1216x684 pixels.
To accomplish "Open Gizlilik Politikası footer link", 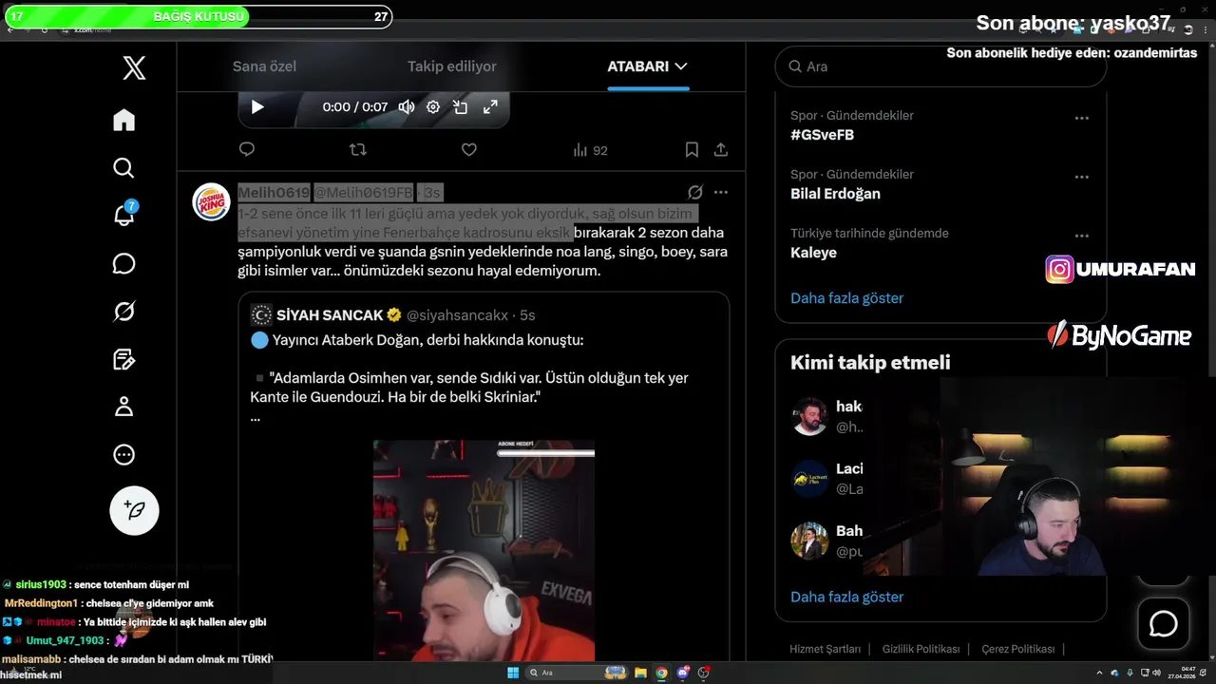I will coord(921,649).
